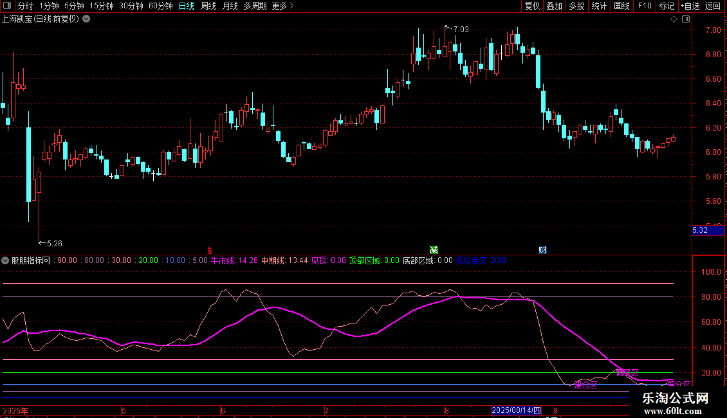This screenshot has width=727, height=418.
Task: Click the 复权 button
Action: [x=532, y=6]
